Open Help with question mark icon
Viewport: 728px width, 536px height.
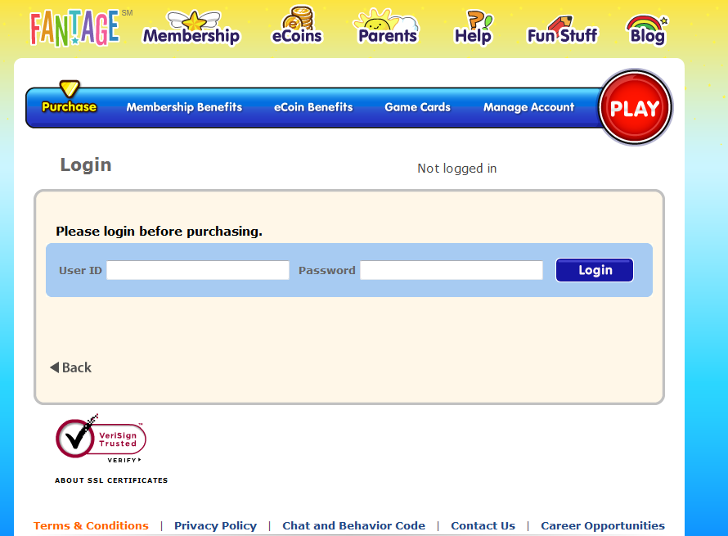(473, 29)
